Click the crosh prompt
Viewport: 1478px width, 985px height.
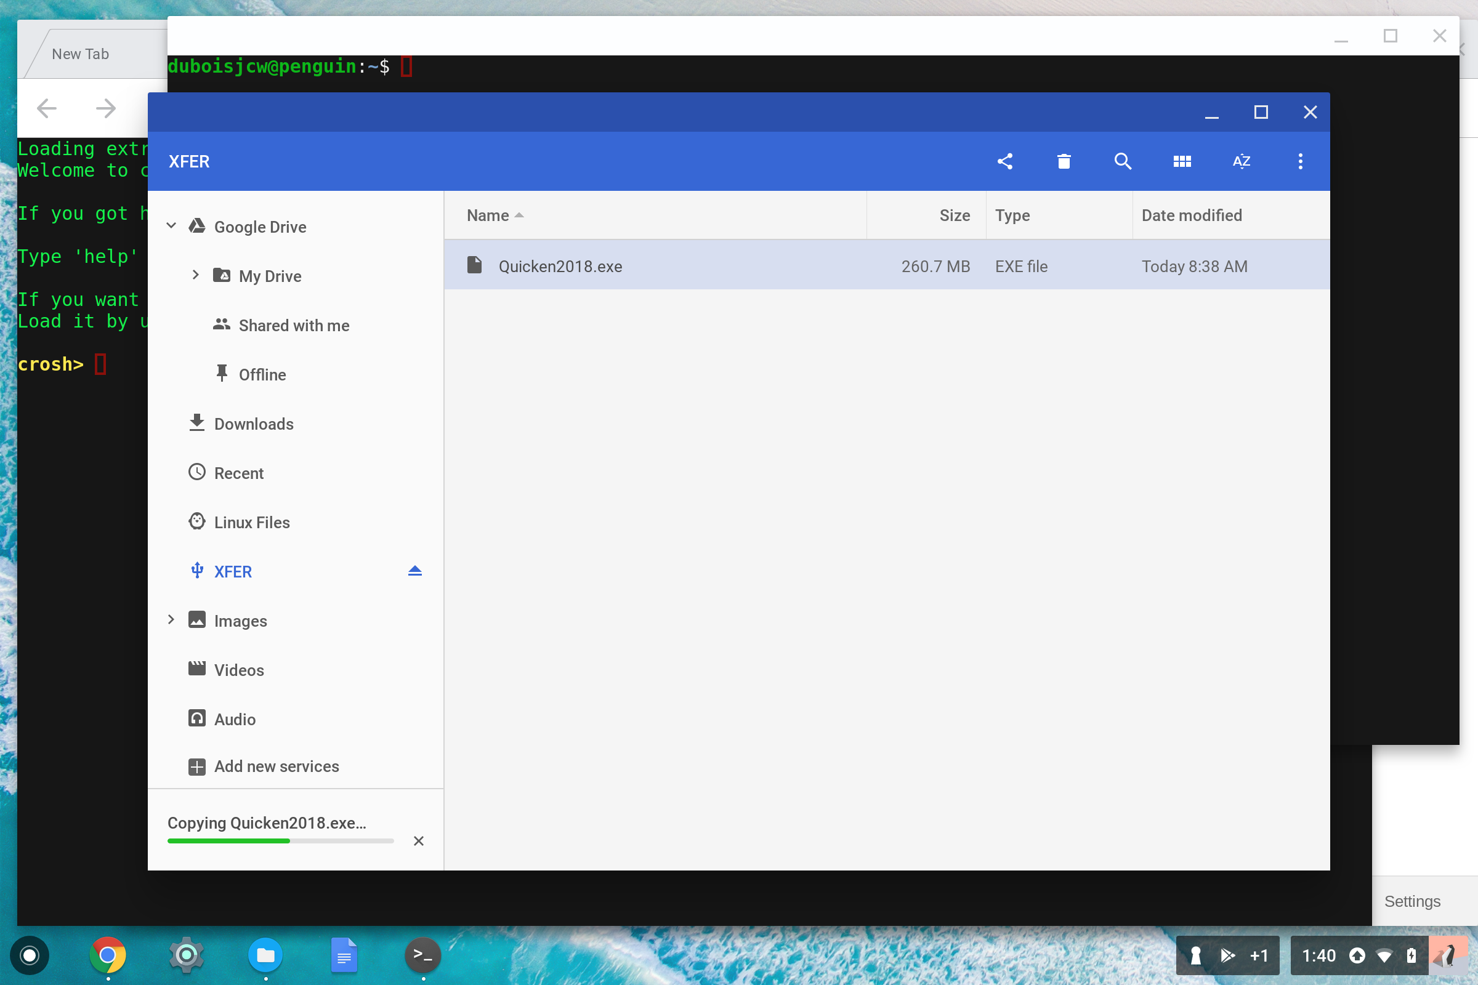tap(50, 364)
